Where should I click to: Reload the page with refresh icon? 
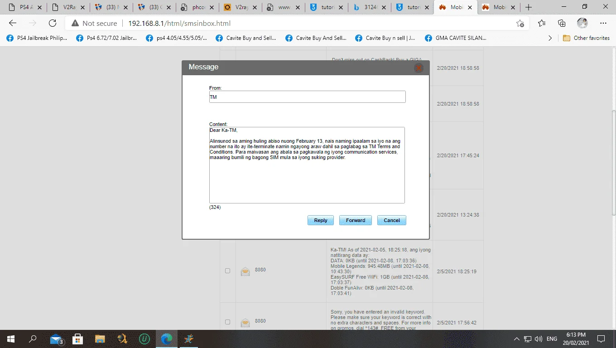53,23
